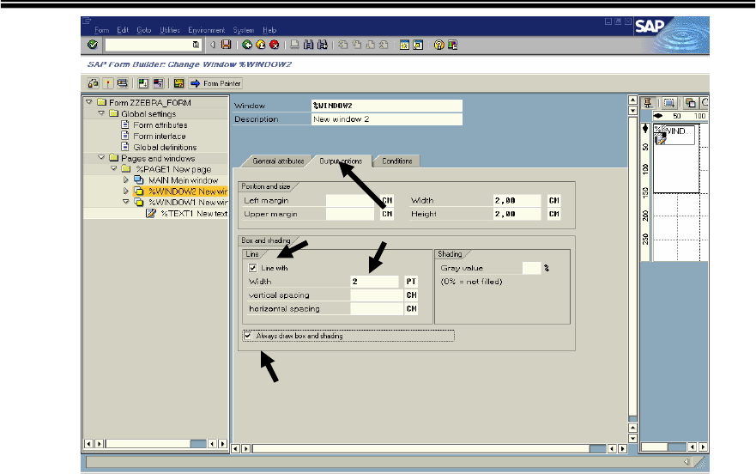This screenshot has height=474, width=756.
Task: Click the Height field showing 2,00
Action: 517,214
